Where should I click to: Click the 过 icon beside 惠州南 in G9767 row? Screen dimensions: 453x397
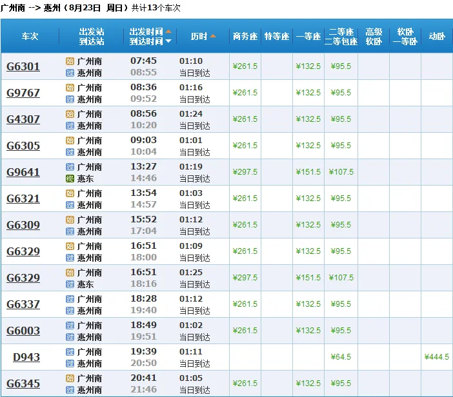(70, 99)
